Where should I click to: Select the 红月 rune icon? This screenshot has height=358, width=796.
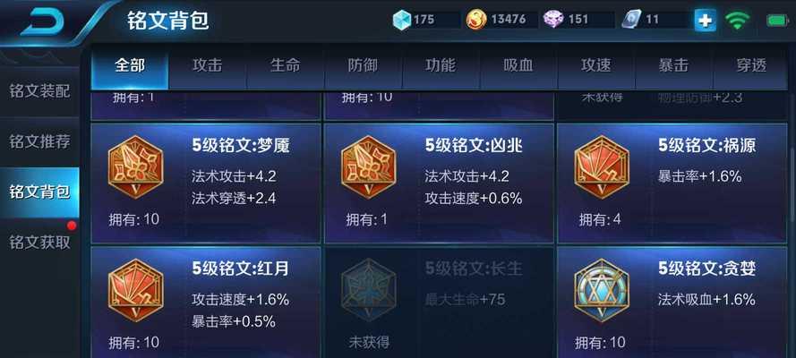tap(135, 290)
